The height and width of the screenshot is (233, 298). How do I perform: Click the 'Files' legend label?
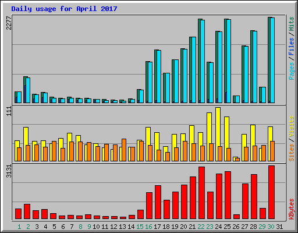[292, 46]
